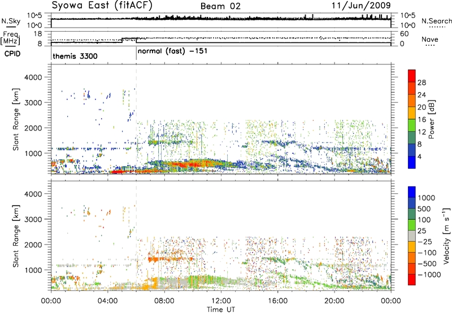Viewport: 452px width, 313px height.
Task: Click the 'N.Search' legend label
Action: click(436, 21)
